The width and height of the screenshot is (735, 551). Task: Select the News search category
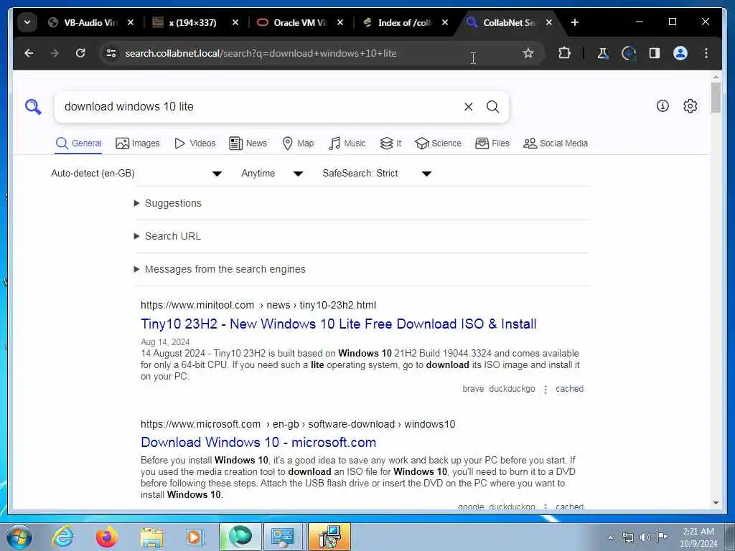pos(248,143)
